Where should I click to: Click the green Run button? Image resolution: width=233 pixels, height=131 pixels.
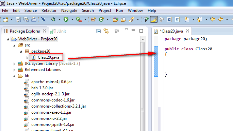point(66,19)
